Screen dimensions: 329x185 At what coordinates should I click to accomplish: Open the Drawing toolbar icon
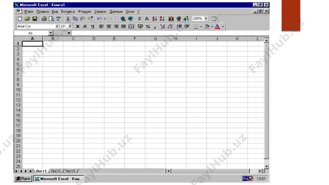click(x=186, y=19)
